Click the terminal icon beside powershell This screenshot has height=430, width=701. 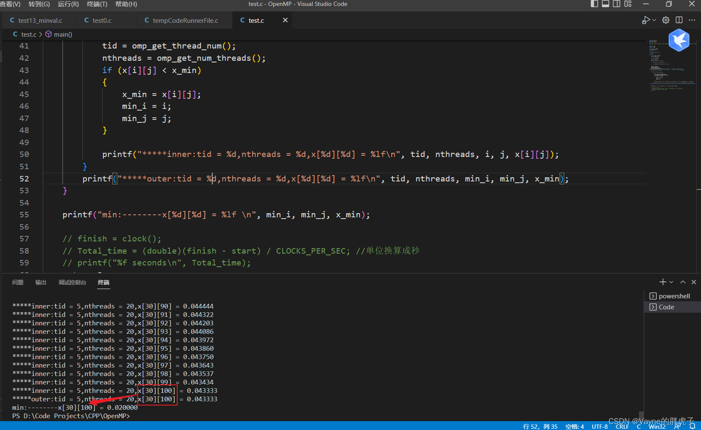pyautogui.click(x=653, y=296)
